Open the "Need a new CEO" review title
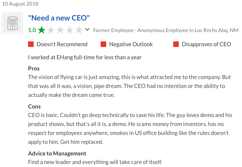This screenshot has width=242, height=167. pyautogui.click(x=59, y=18)
